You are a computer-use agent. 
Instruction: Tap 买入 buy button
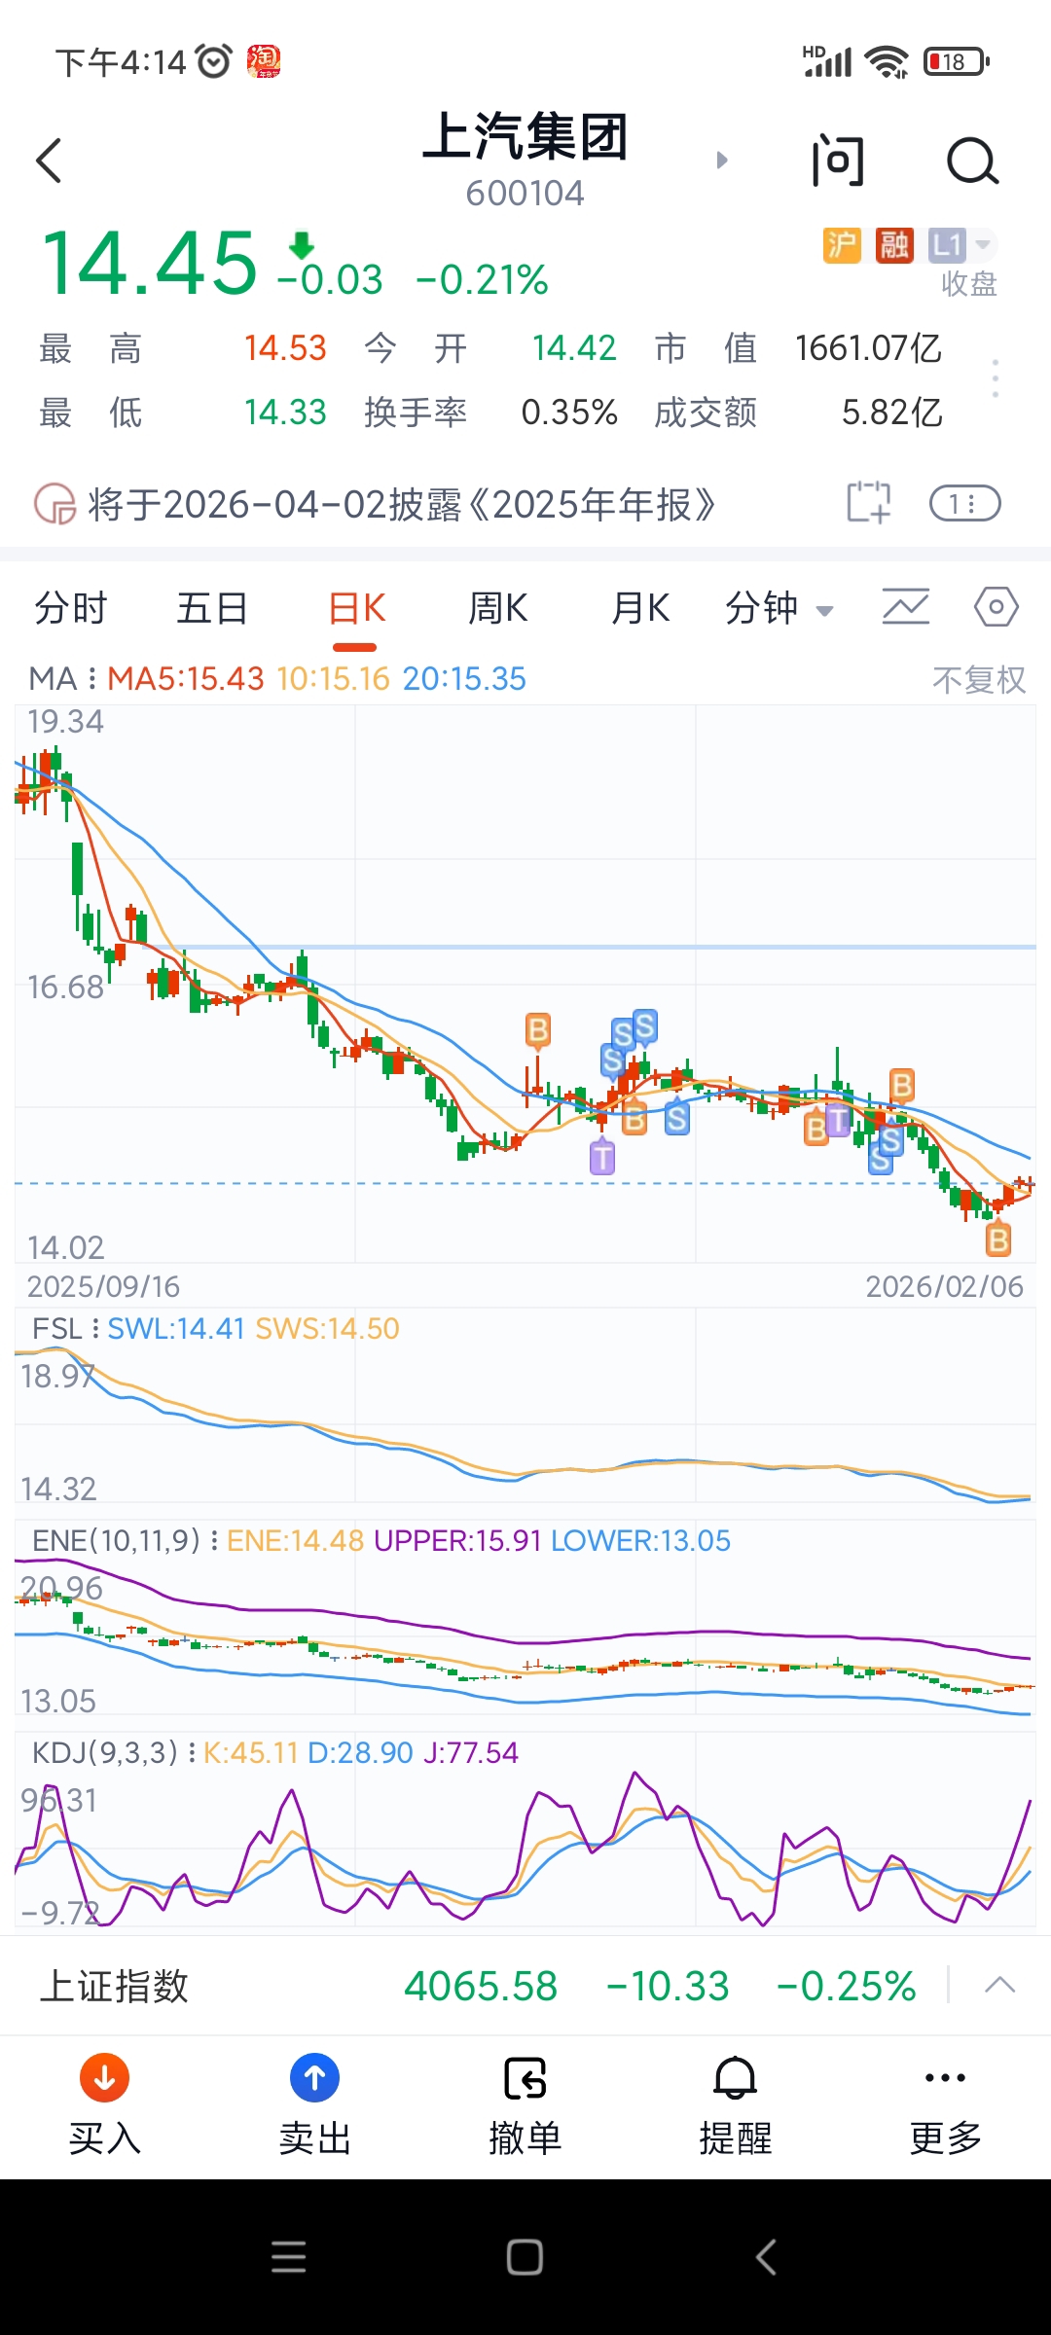click(x=105, y=2104)
